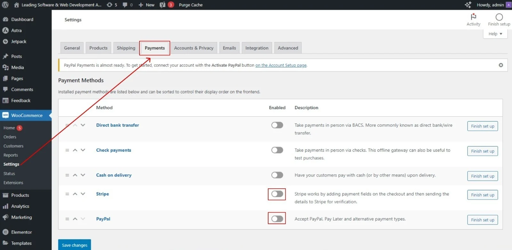The width and height of the screenshot is (512, 250).
Task: Move Direct bank transfer down
Action: point(83,125)
